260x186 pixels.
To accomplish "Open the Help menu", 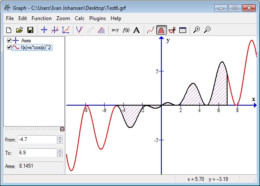I will pos(116,18).
